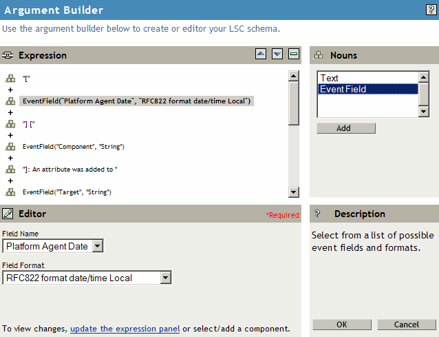Click the help question mark icon
This screenshot has height=337, width=439.
(x=431, y=10)
